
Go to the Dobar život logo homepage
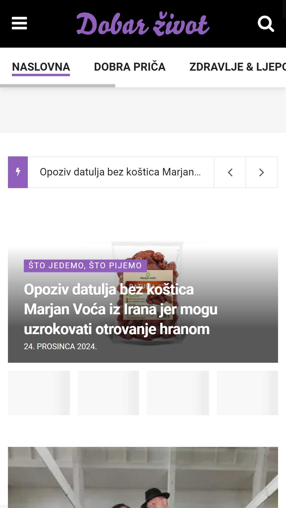click(143, 24)
